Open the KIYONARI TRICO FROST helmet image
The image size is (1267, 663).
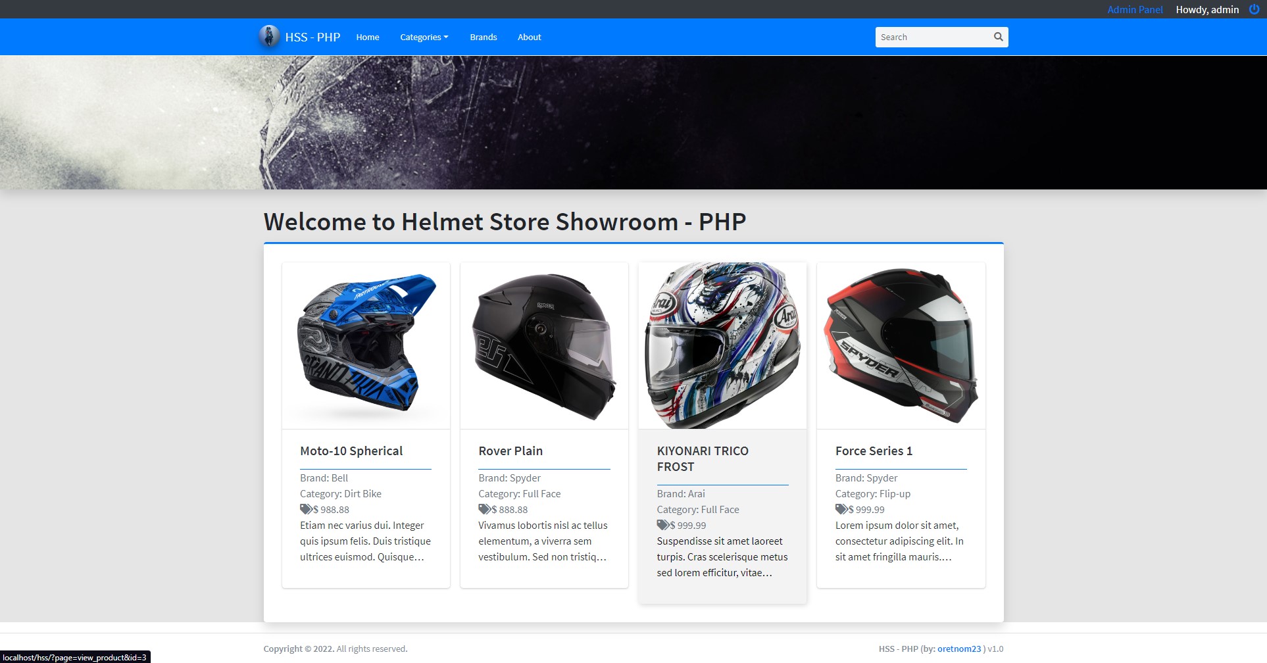[x=722, y=346]
